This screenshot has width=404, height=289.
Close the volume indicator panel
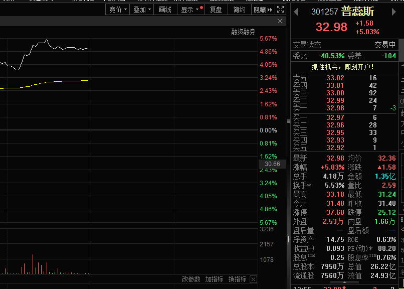254,279
